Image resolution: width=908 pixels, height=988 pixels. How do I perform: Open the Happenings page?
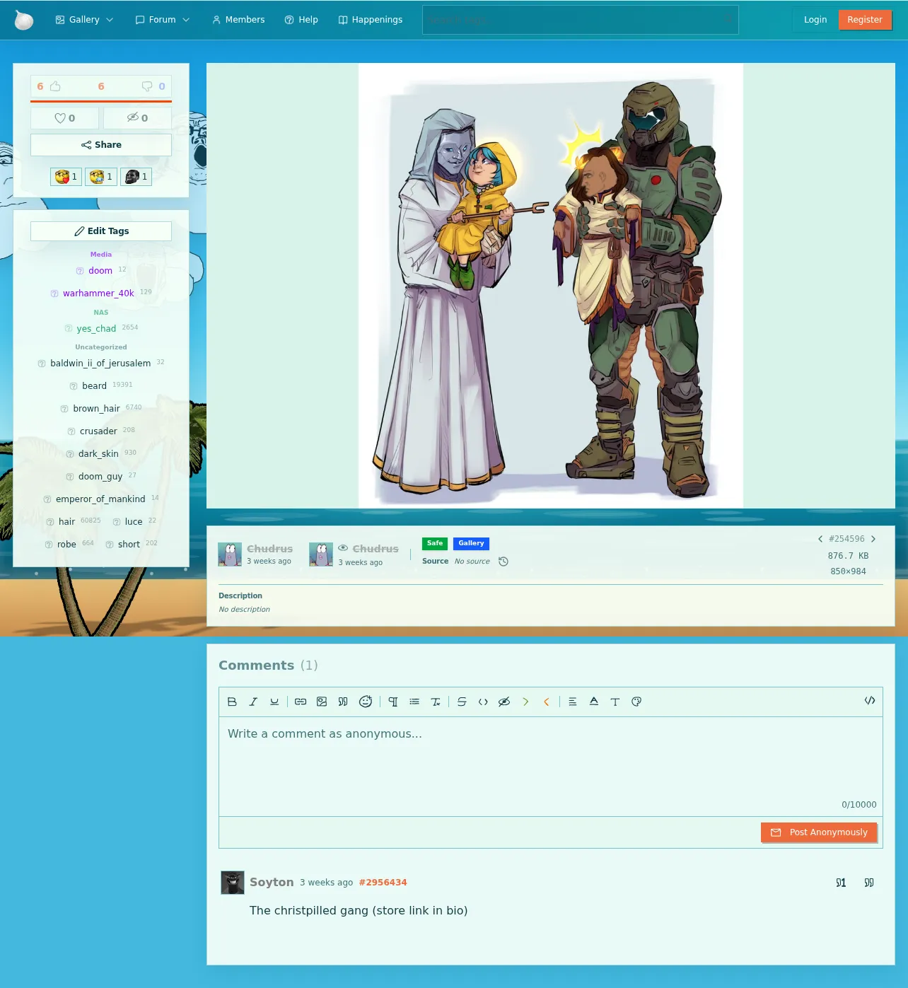coord(371,20)
